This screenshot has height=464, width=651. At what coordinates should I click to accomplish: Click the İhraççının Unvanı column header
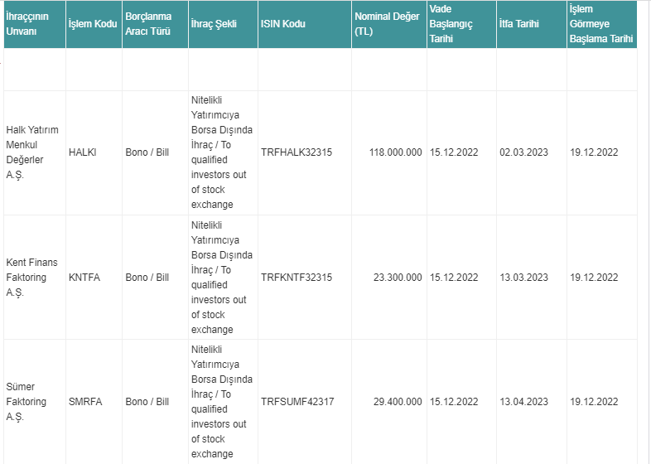35,24
